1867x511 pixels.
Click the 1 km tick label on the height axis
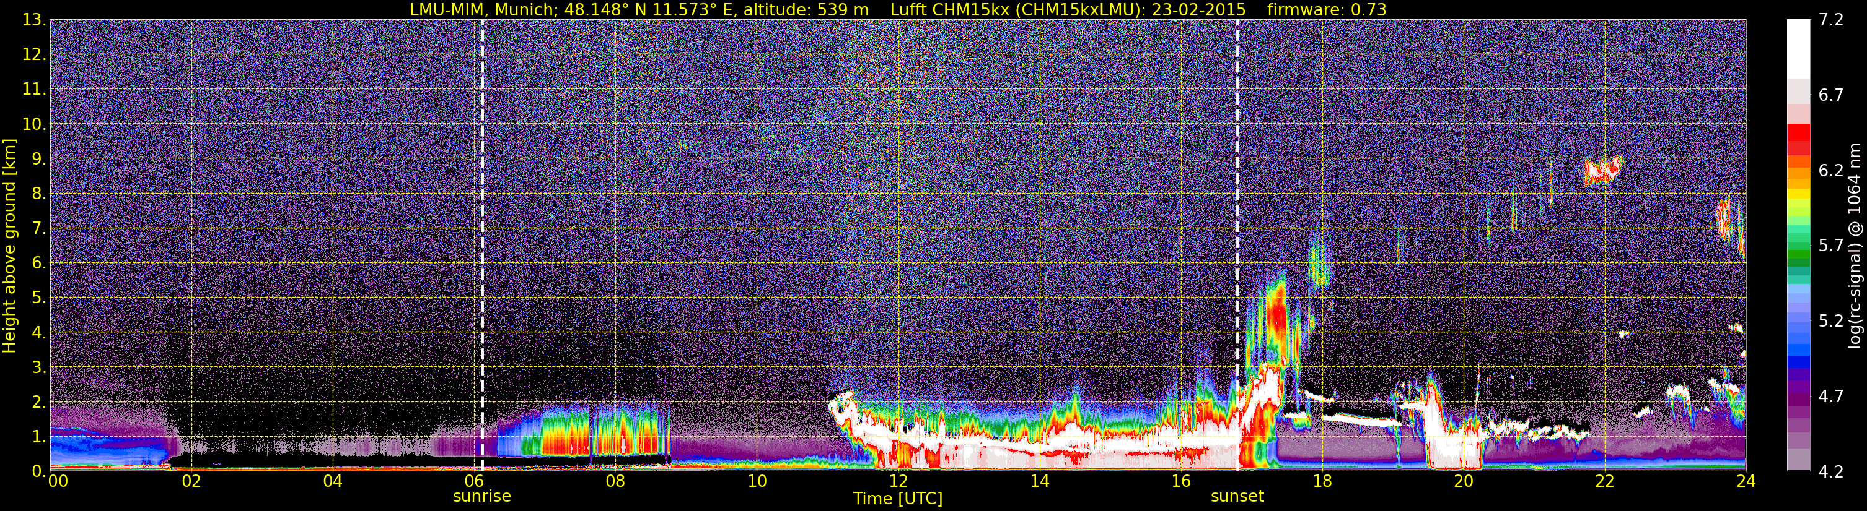[x=38, y=436]
